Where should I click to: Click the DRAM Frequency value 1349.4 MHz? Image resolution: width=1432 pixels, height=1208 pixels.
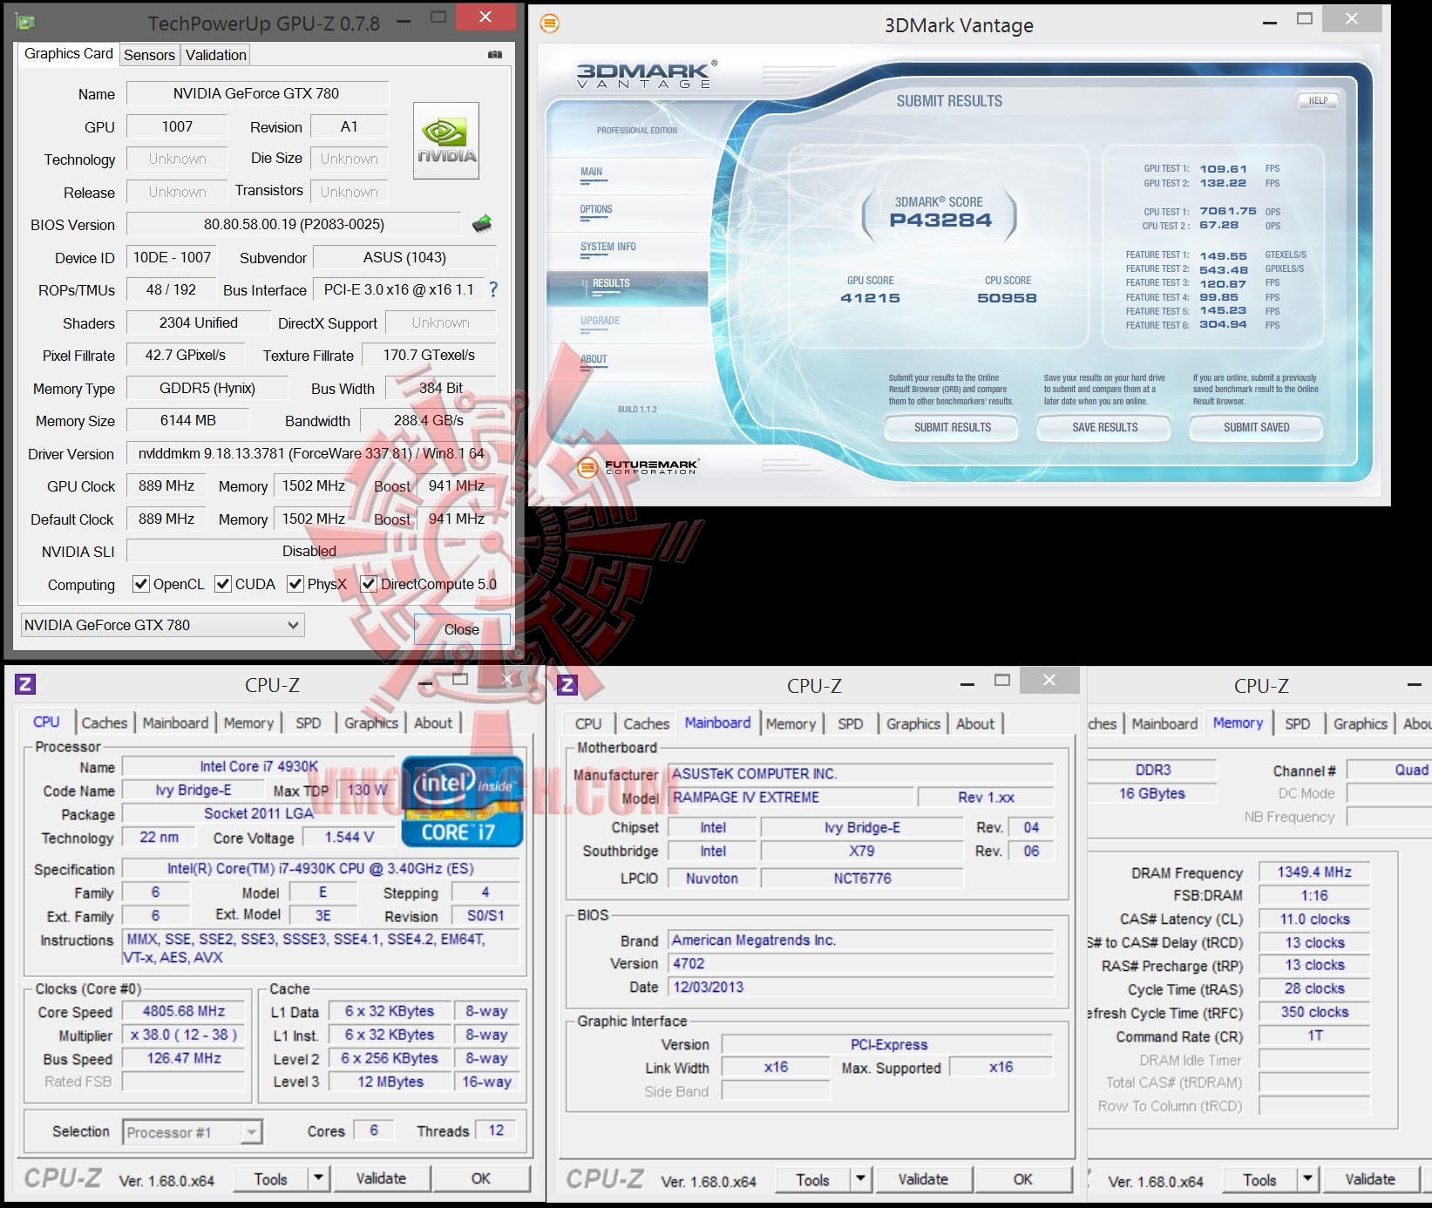(1314, 872)
